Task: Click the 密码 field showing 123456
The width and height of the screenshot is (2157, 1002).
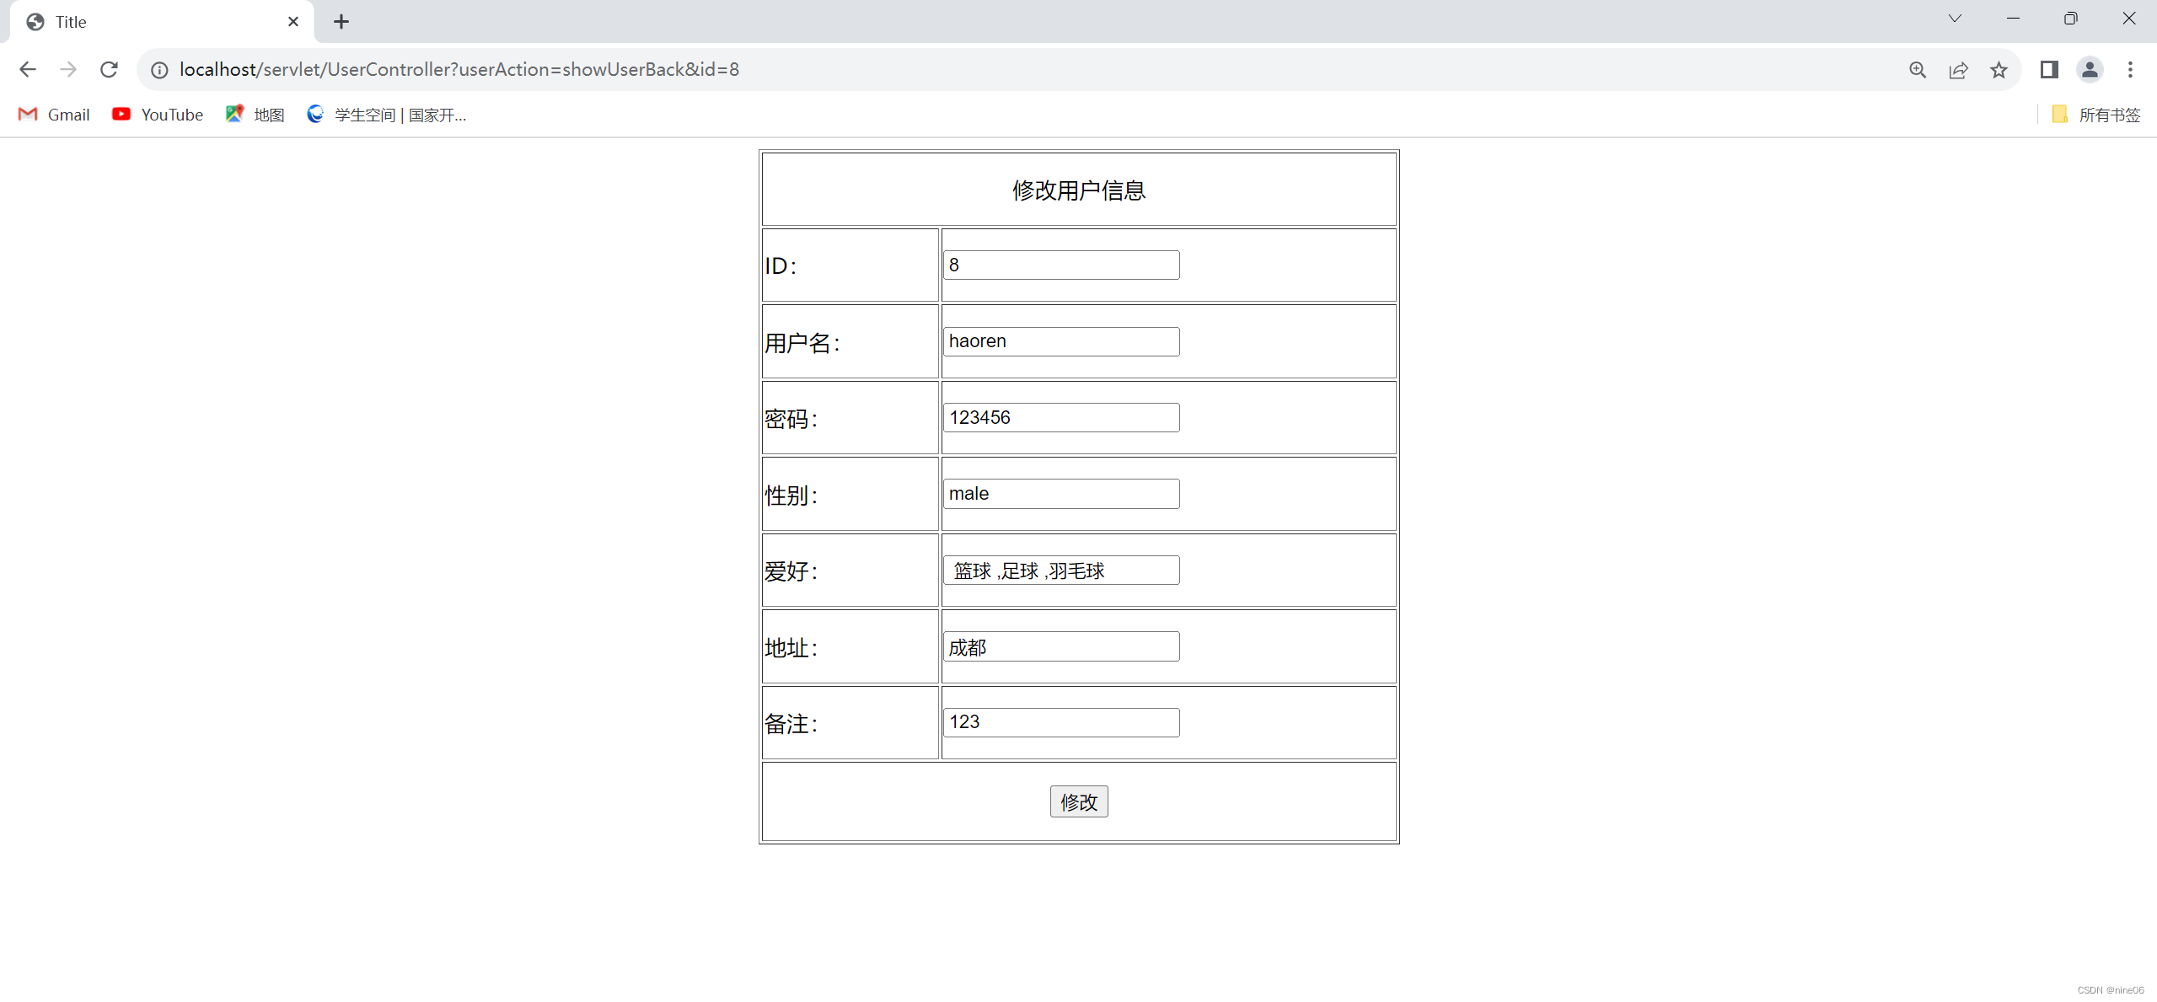Action: point(1060,418)
